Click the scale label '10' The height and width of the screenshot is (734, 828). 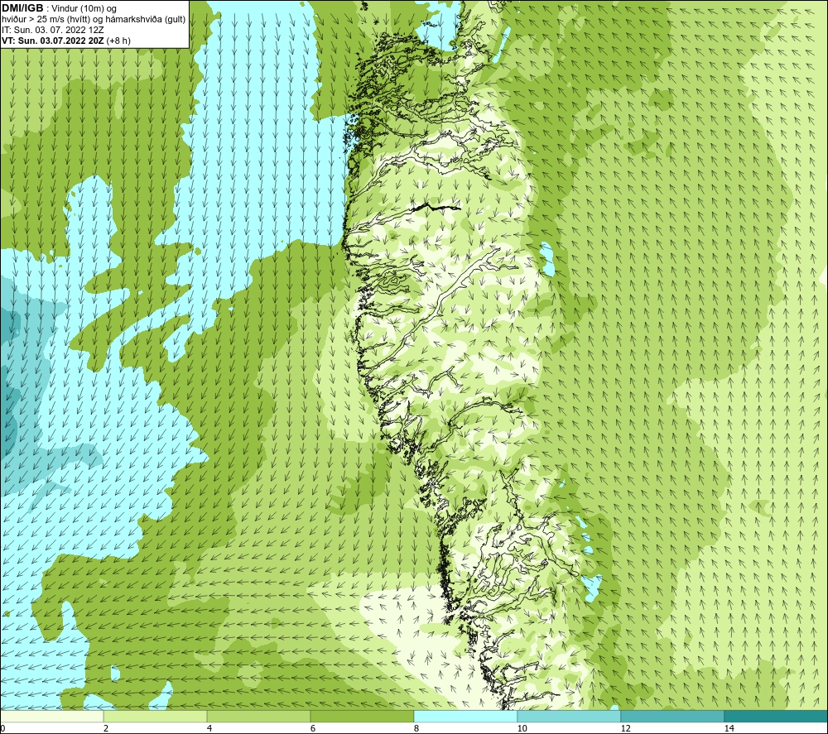point(522,728)
